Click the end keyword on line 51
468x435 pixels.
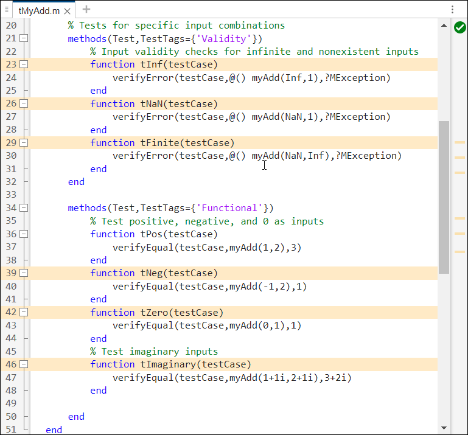click(x=54, y=430)
